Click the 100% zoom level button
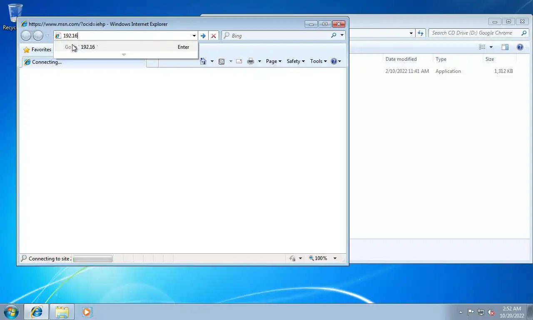This screenshot has height=320, width=533. 318,258
